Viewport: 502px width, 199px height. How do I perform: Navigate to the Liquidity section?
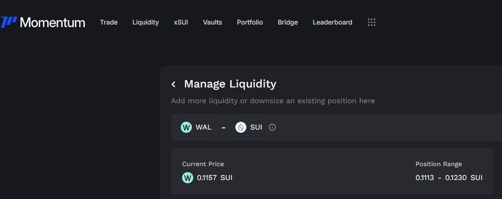click(x=145, y=22)
